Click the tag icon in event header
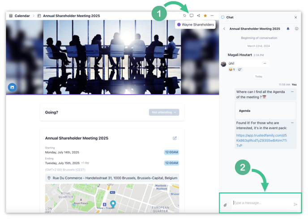 tap(184, 16)
